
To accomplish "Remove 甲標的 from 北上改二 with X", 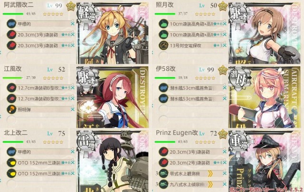I will coord(73,152).
